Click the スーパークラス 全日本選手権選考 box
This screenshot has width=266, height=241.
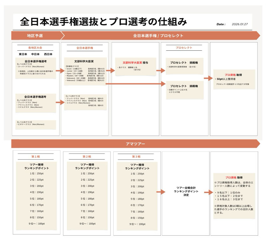[x=36, y=67]
